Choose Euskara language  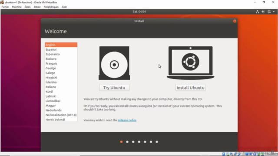coord(61,59)
